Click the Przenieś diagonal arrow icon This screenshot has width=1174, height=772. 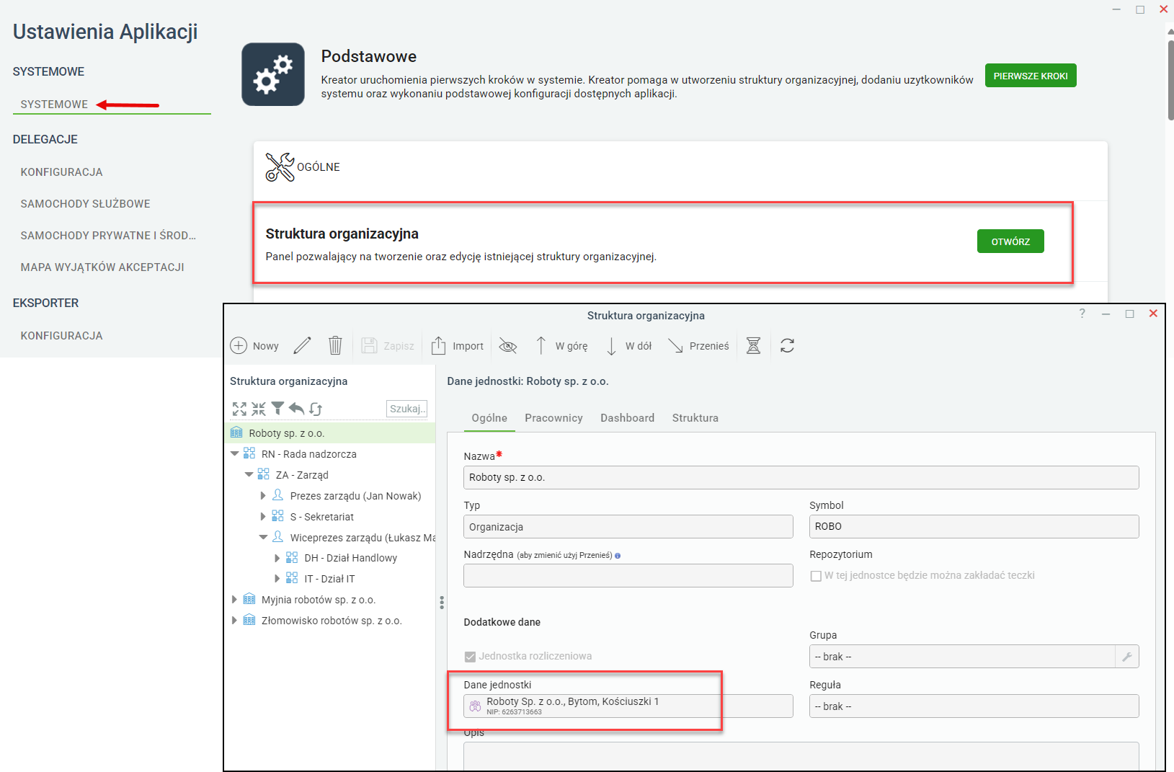coord(675,346)
